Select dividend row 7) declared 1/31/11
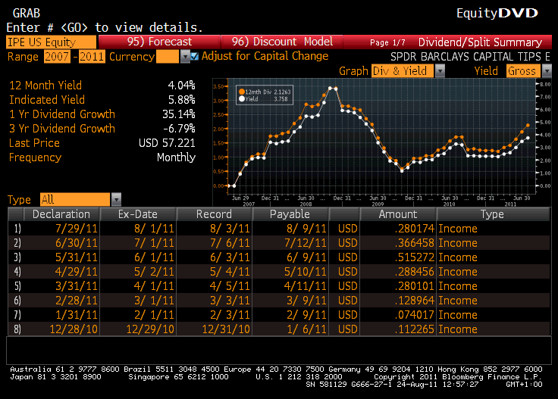Viewport: 558px width, 399px height. pyautogui.click(x=279, y=315)
